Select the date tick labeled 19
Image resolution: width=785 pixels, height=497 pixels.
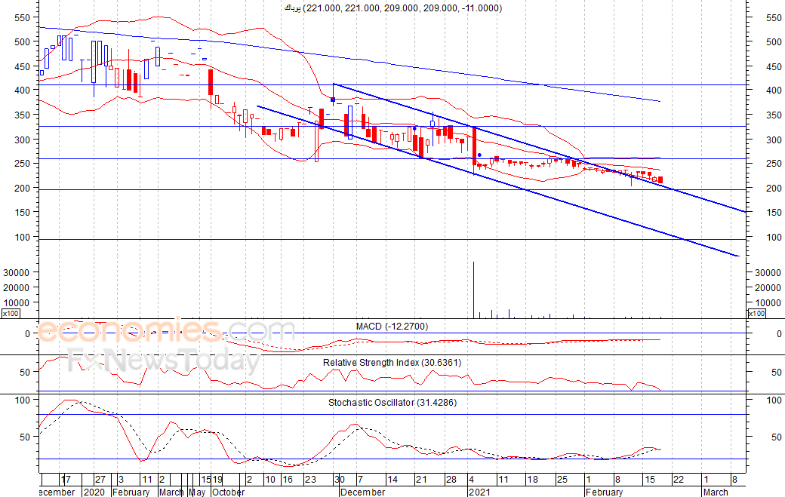coord(217,480)
